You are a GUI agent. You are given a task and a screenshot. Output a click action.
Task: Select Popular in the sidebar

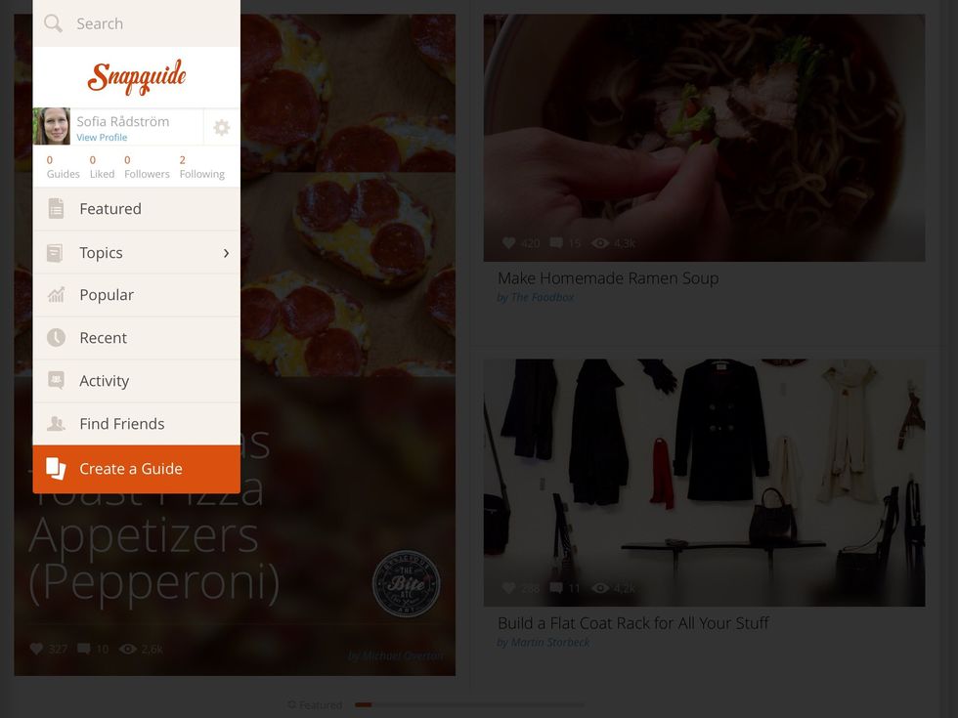coord(136,295)
